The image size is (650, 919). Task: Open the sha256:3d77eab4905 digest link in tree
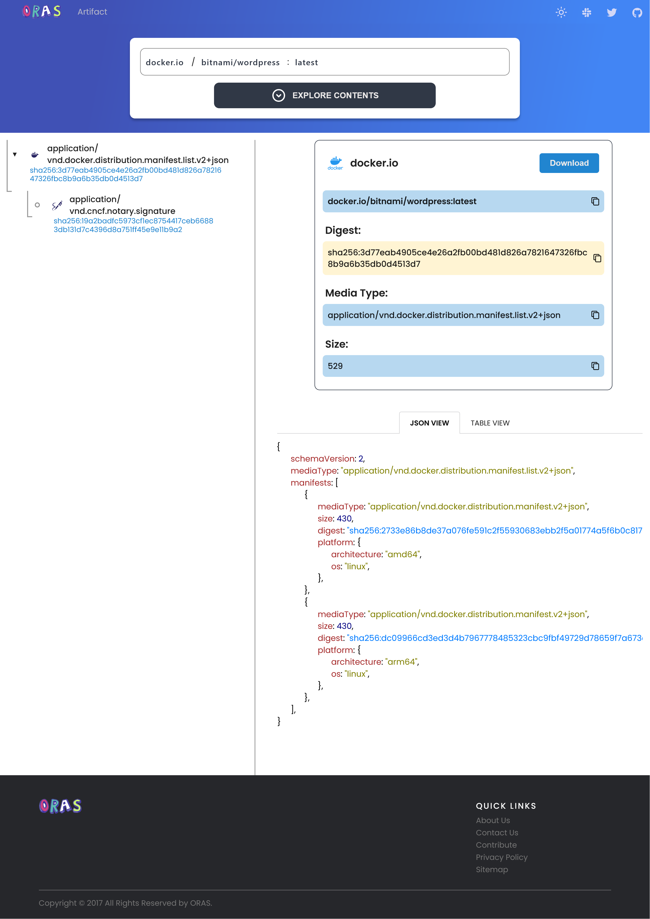[x=125, y=174]
